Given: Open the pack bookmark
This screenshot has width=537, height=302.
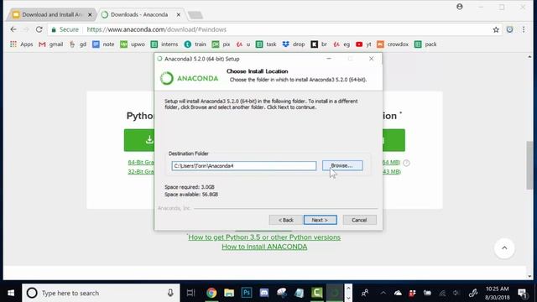Looking at the screenshot, I should [x=425, y=44].
